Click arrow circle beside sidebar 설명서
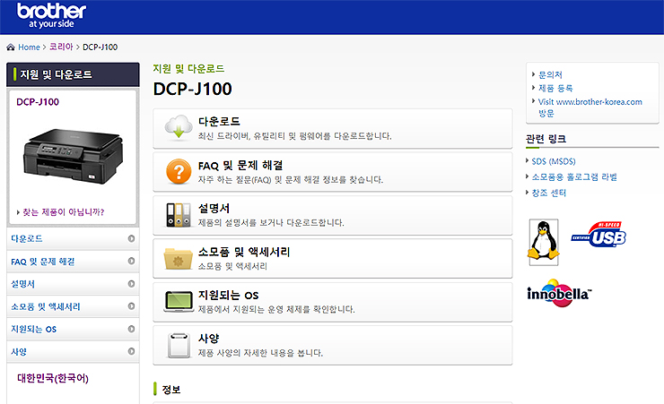The width and height of the screenshot is (664, 404). 131,284
